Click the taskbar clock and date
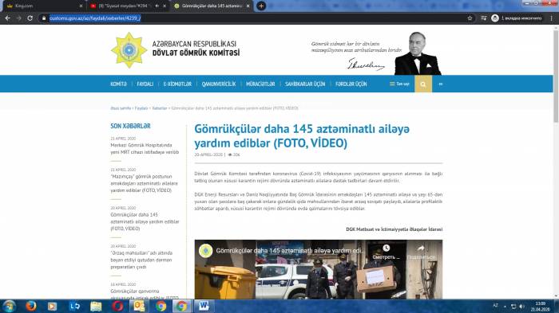Image resolution: width=559 pixels, height=313 pixels. tap(541, 307)
